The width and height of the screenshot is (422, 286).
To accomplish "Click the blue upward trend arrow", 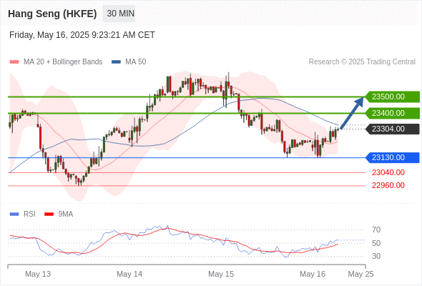I will pos(352,113).
